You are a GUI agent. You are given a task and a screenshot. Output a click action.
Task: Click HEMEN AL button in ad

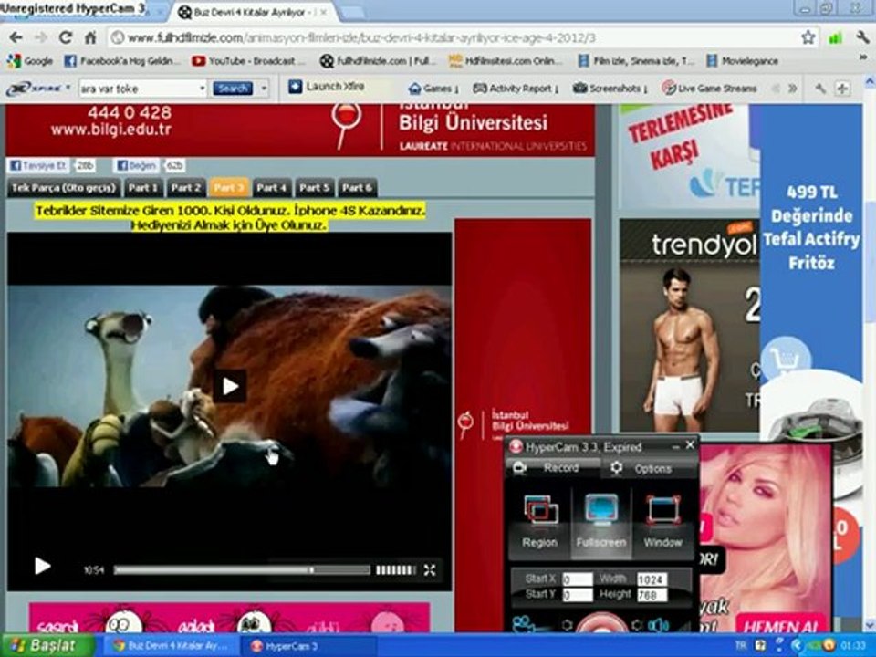tap(780, 624)
